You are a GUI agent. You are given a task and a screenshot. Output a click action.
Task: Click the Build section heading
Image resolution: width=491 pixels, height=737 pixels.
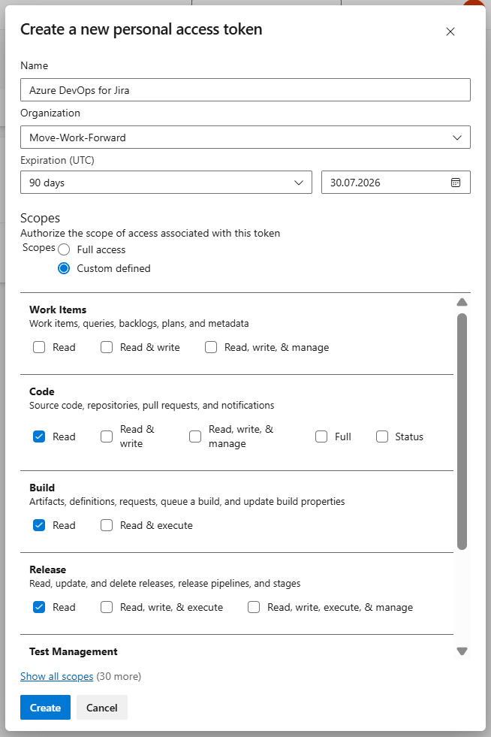click(42, 488)
